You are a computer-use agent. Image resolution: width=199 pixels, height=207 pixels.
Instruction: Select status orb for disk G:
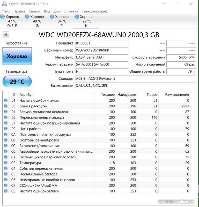click(27, 17)
